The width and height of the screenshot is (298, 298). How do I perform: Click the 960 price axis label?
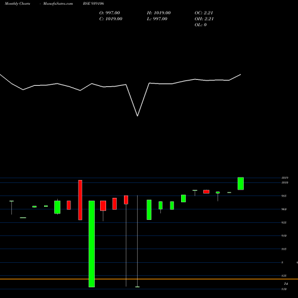tap(284, 209)
